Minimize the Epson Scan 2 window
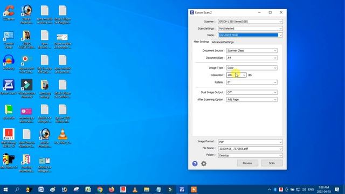This screenshot has width=345, height=194. click(259, 12)
